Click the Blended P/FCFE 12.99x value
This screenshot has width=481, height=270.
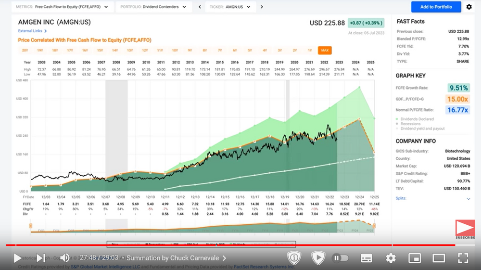tap(463, 39)
